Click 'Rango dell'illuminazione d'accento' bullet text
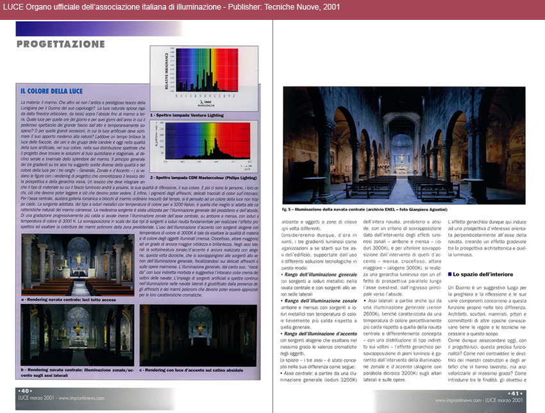 point(321,333)
